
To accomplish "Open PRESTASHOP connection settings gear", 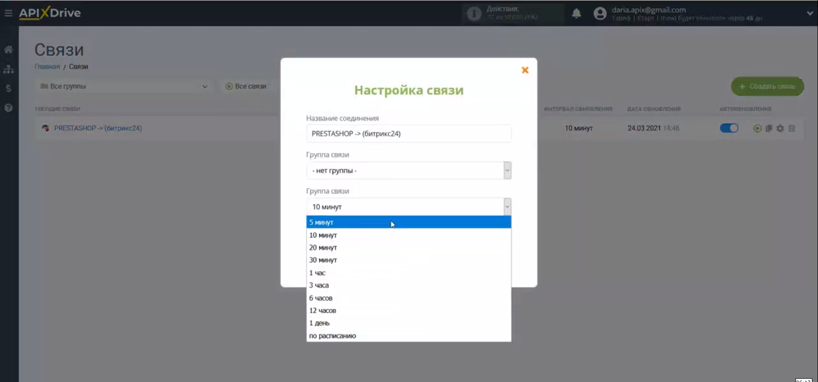I will coord(780,128).
